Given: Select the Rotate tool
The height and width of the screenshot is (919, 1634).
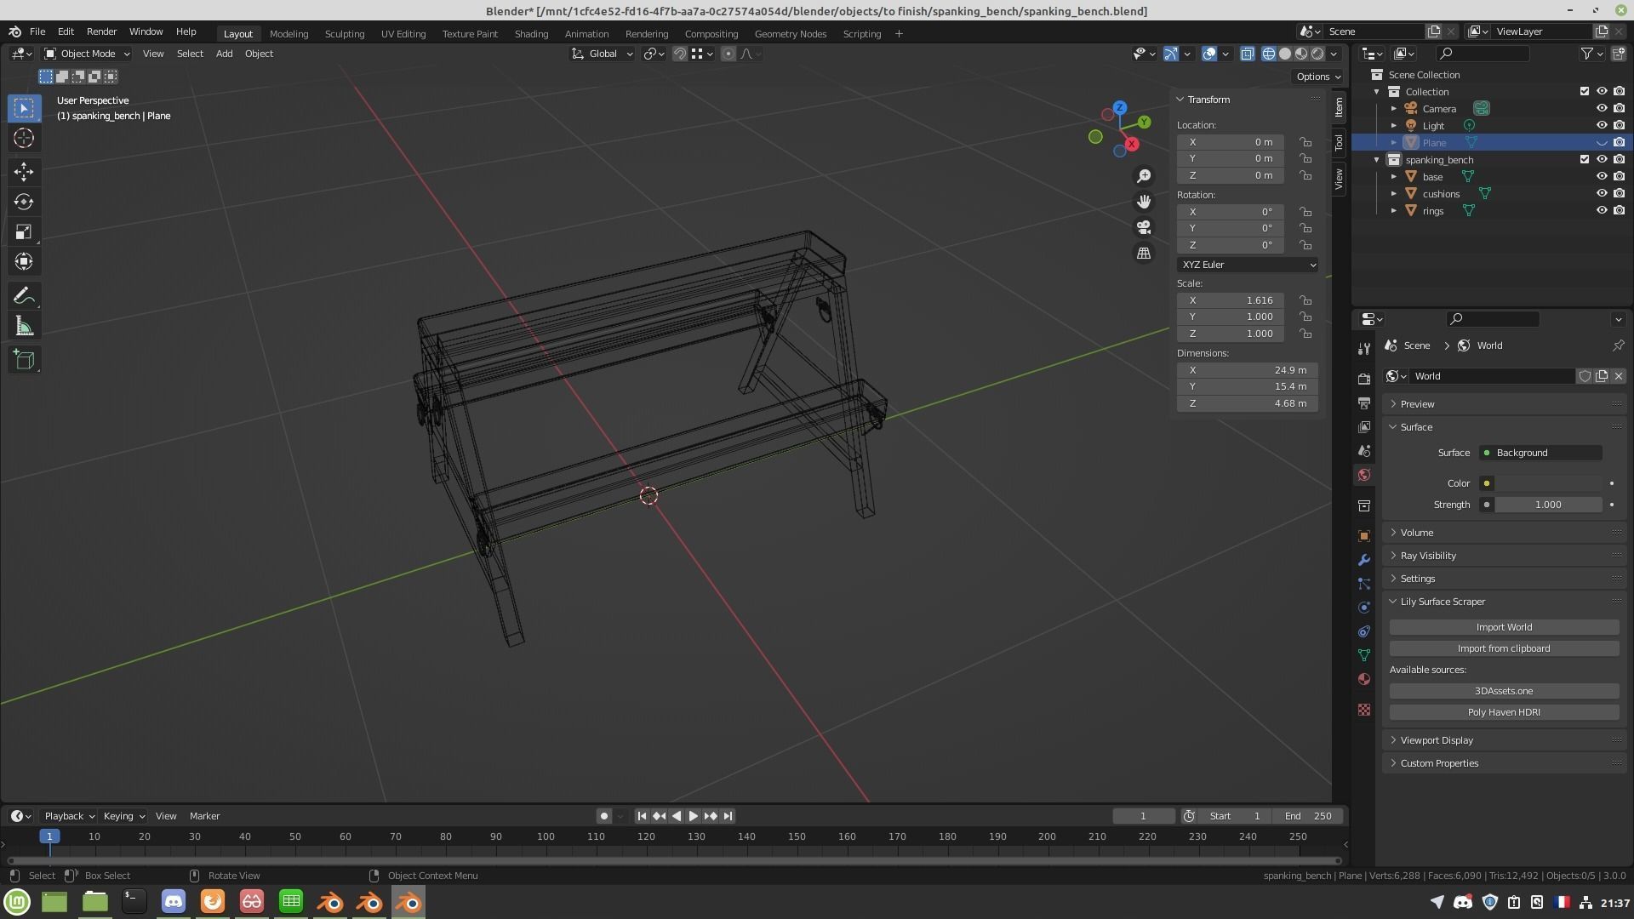Looking at the screenshot, I should point(24,202).
